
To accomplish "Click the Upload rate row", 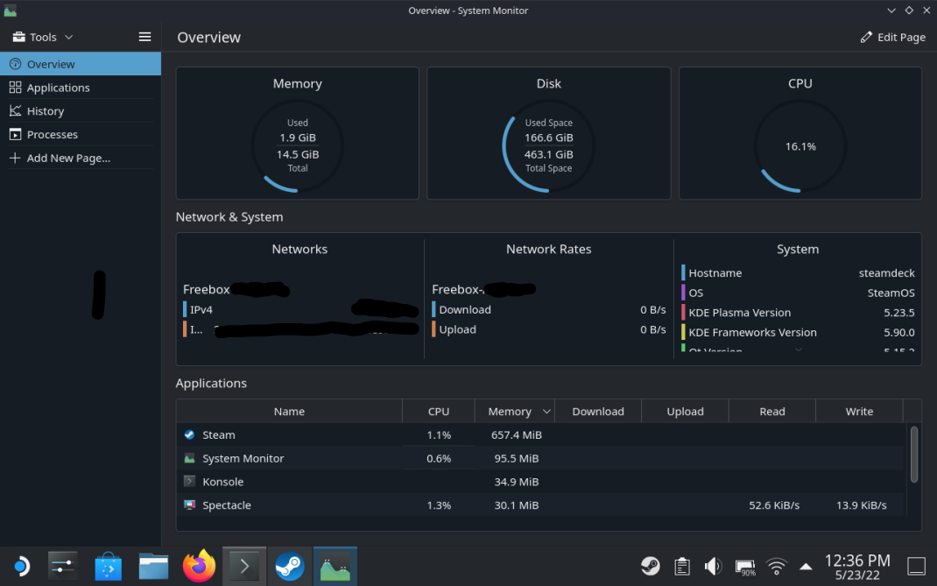I will (x=548, y=328).
